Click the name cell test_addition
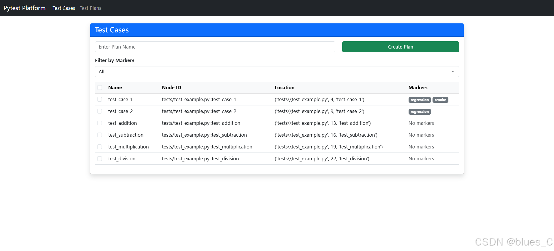Image resolution: width=554 pixels, height=251 pixels. (x=122, y=123)
